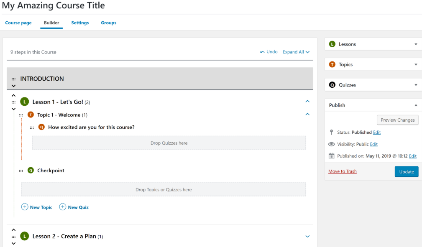This screenshot has height=247, width=422.
Task: Click the T icon in the Topics sidebar panel
Action: pyautogui.click(x=332, y=64)
